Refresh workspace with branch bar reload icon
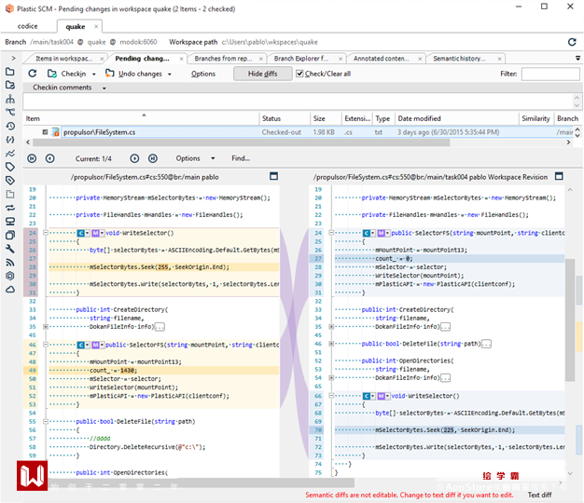Viewport: 584px width, 503px height. click(572, 42)
